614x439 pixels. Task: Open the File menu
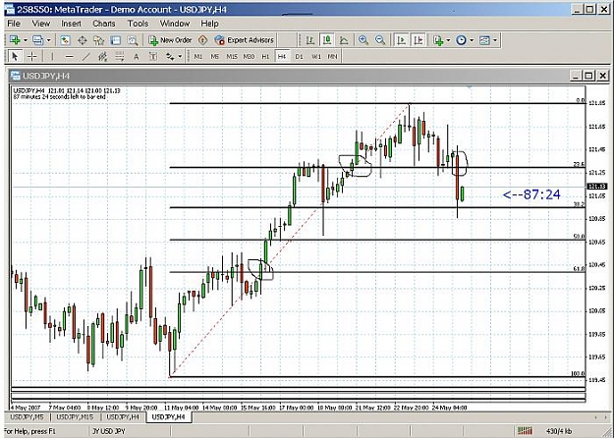[x=14, y=24]
